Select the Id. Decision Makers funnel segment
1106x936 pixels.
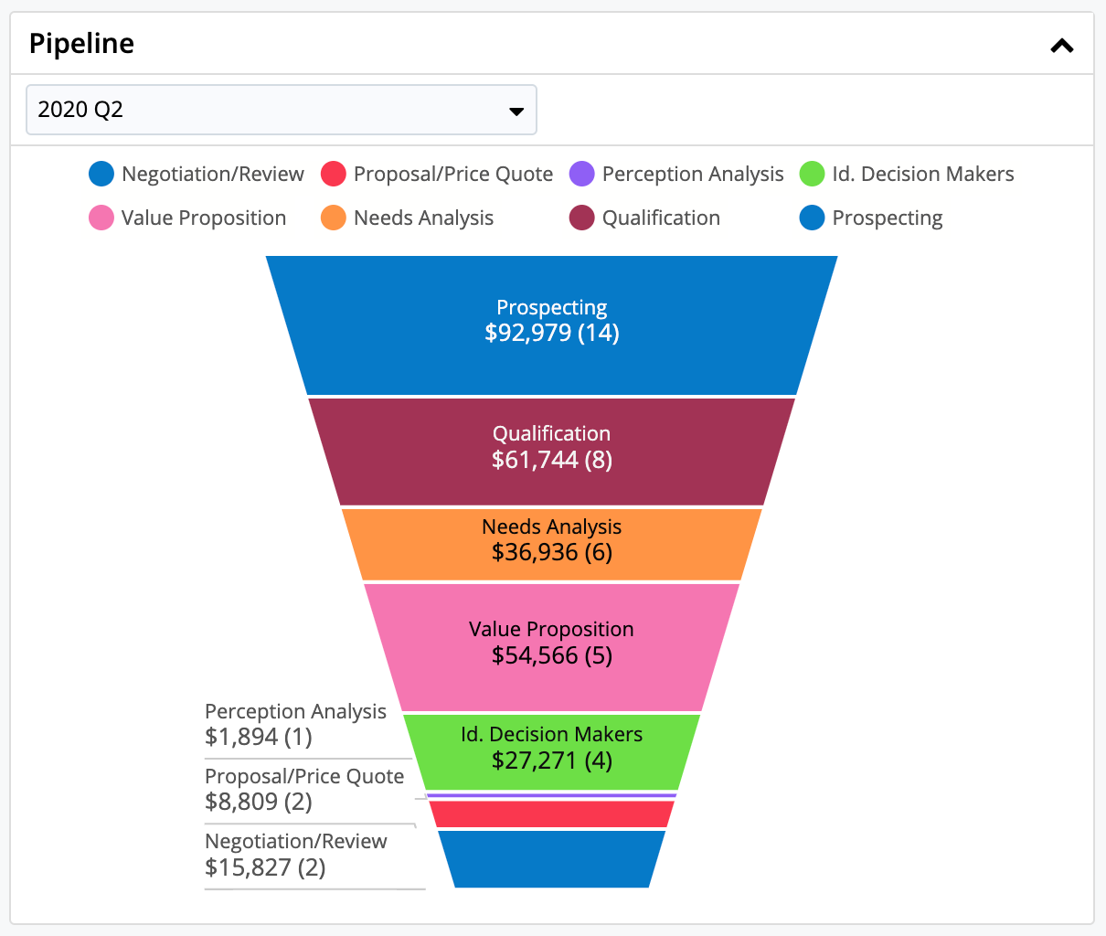551,751
